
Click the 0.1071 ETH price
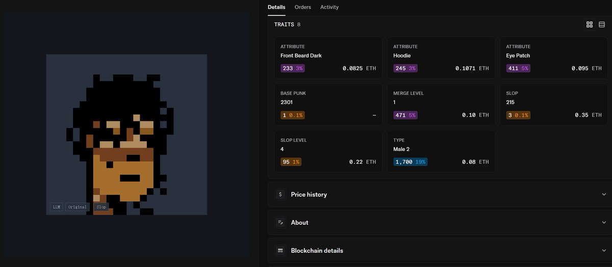pyautogui.click(x=472, y=68)
